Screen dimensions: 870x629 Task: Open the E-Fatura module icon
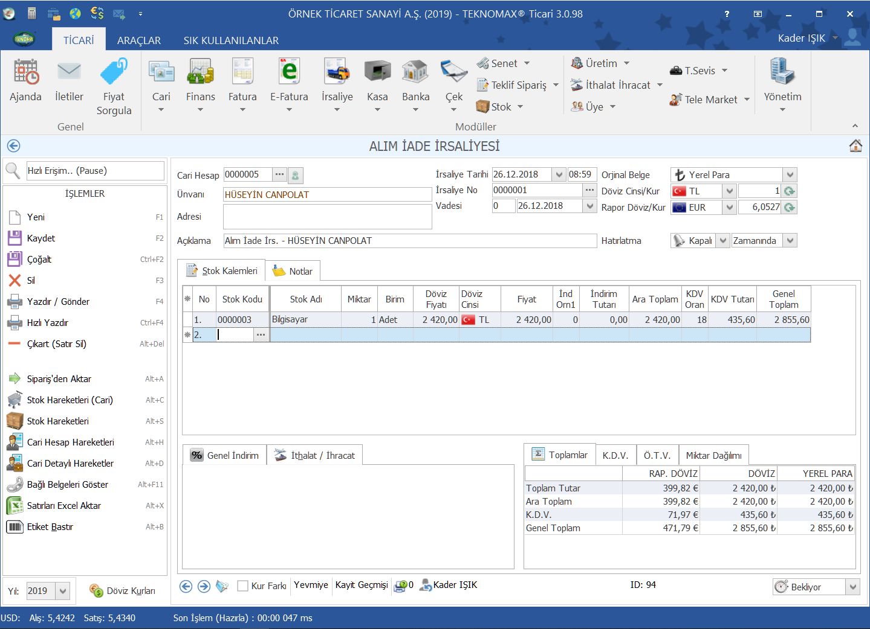(289, 72)
